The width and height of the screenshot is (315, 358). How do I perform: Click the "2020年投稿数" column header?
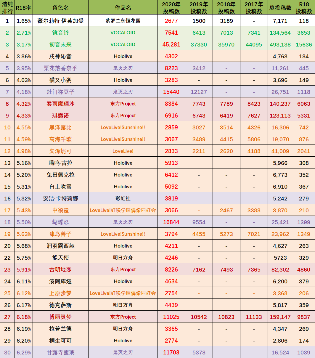(171, 8)
